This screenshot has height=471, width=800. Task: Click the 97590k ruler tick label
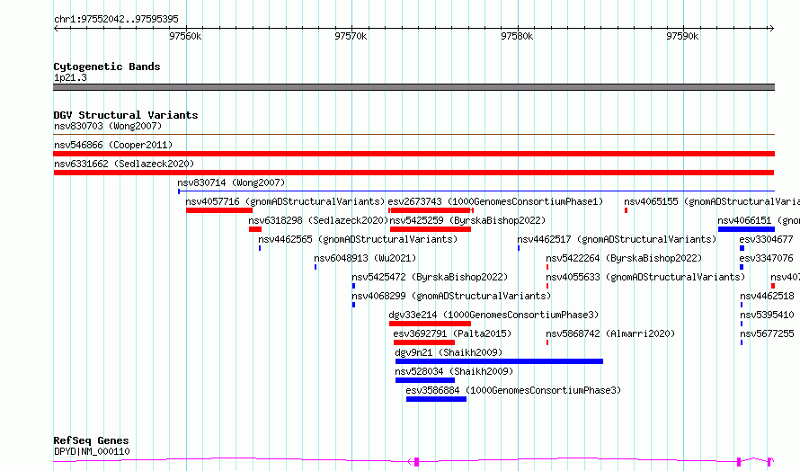tap(682, 36)
